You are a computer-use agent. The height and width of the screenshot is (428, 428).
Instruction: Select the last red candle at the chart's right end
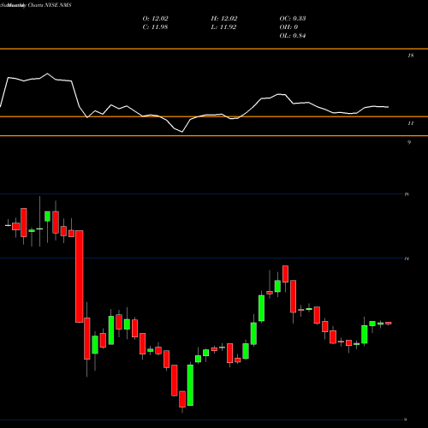point(389,324)
